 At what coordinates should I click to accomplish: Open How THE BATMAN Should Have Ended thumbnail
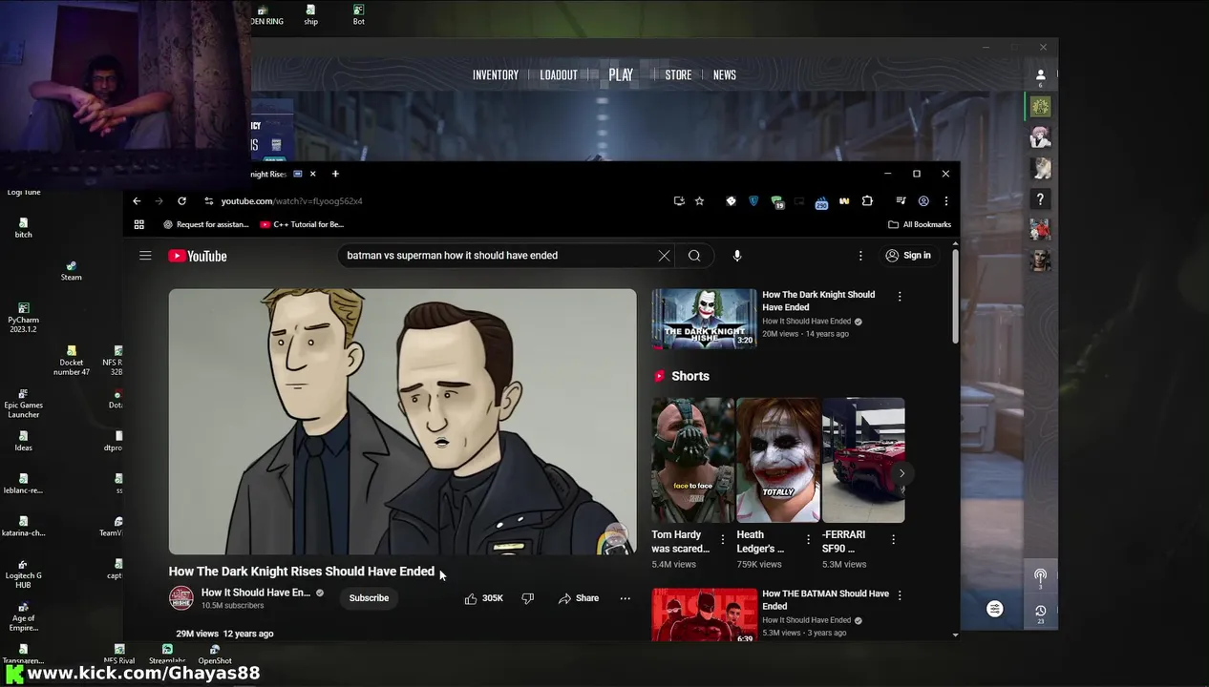[x=704, y=615]
